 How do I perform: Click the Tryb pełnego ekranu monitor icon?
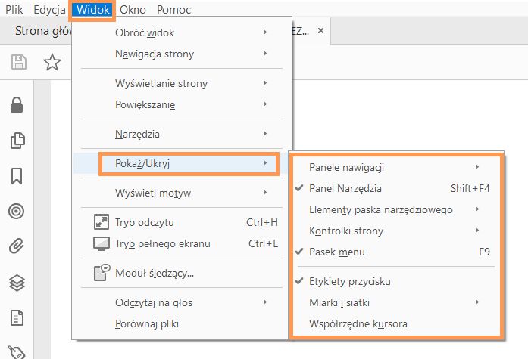point(102,244)
